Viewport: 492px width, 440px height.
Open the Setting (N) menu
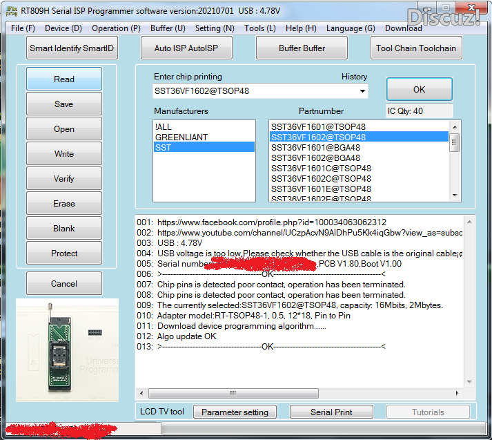(215, 28)
